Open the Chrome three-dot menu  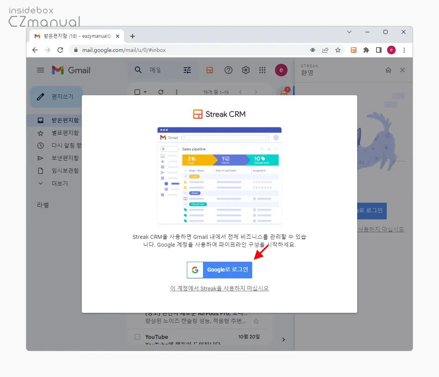tap(404, 50)
